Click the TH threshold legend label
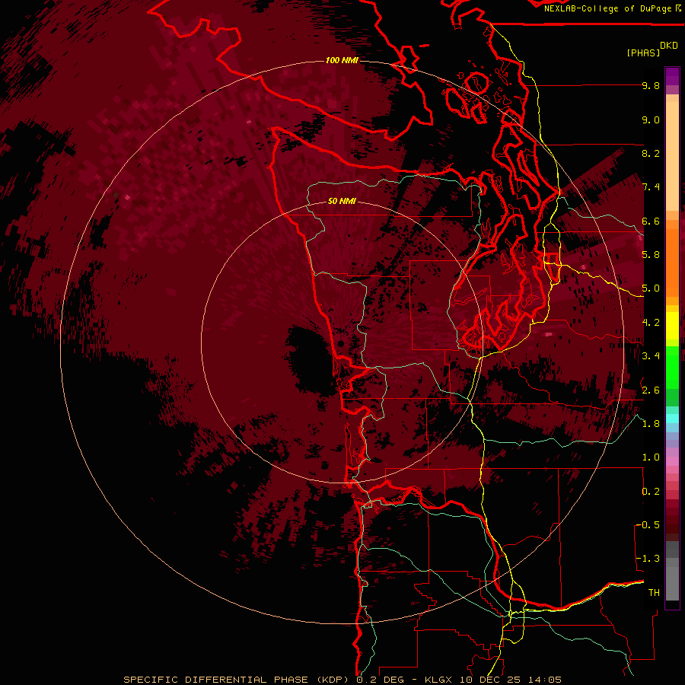 (x=654, y=593)
